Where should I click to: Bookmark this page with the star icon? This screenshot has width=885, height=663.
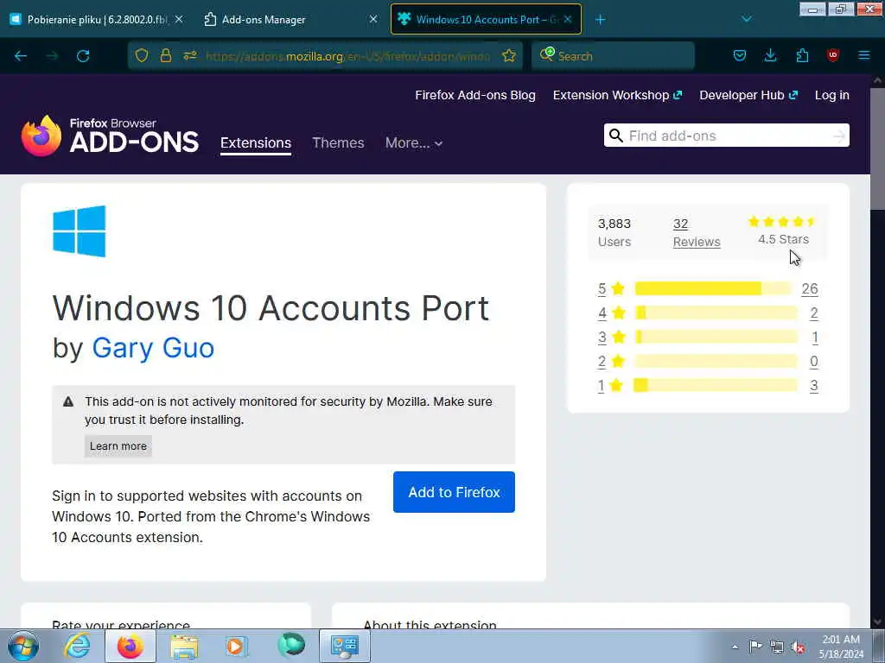[x=509, y=56]
